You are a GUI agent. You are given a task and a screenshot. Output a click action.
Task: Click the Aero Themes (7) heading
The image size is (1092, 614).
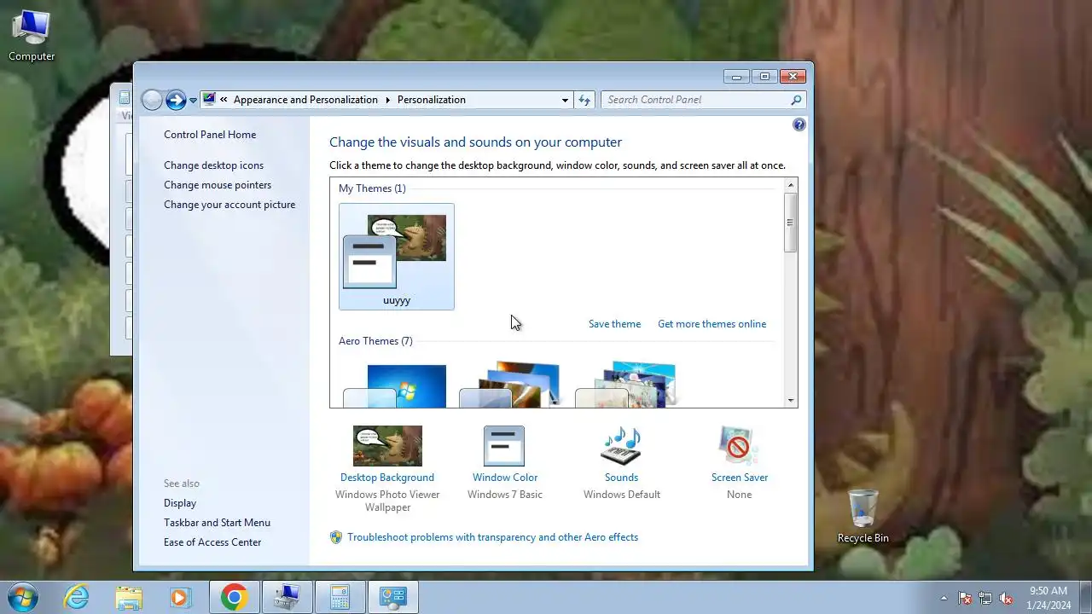pos(375,341)
